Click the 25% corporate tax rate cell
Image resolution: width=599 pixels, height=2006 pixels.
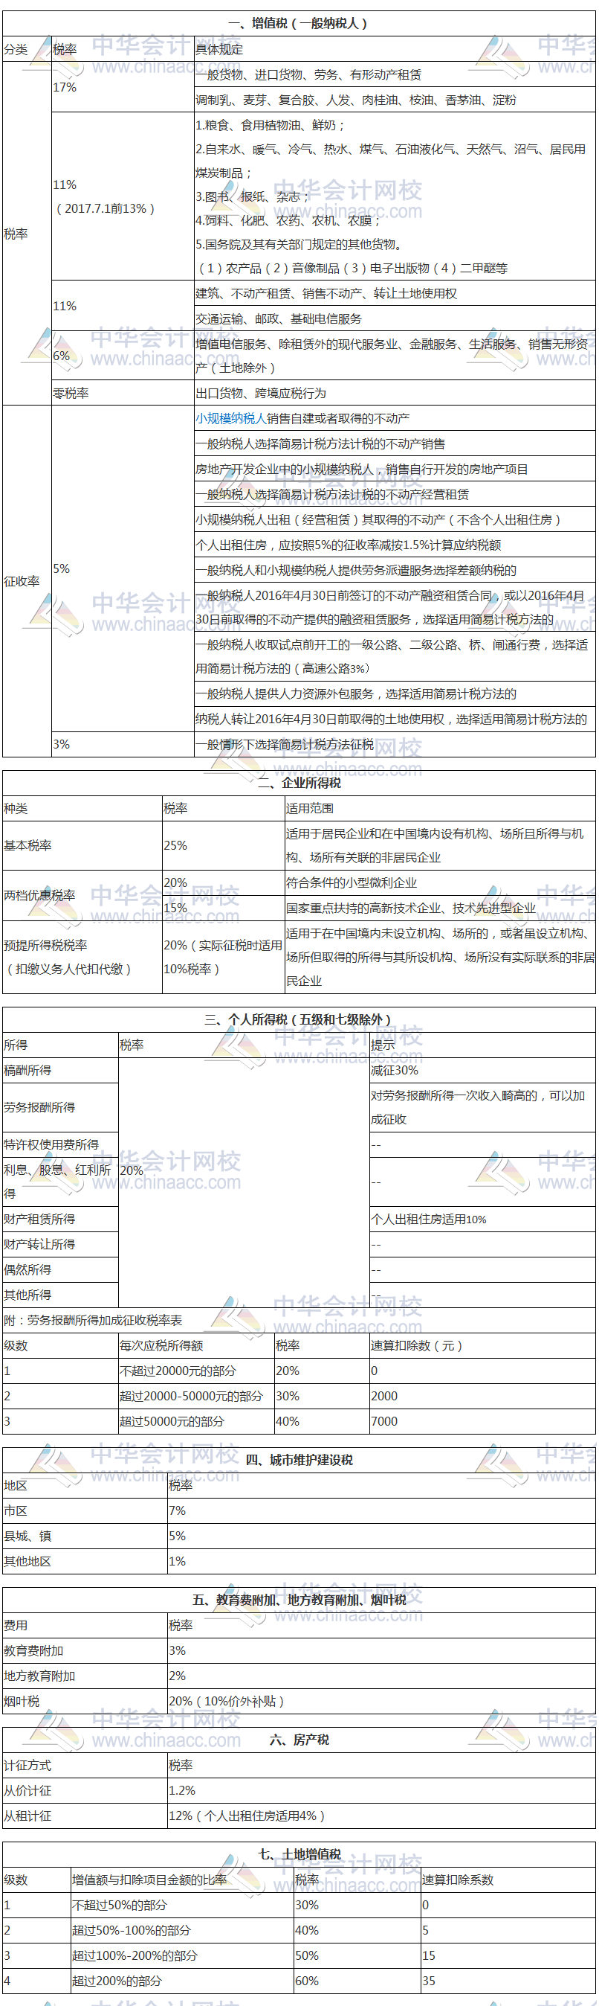point(175,845)
